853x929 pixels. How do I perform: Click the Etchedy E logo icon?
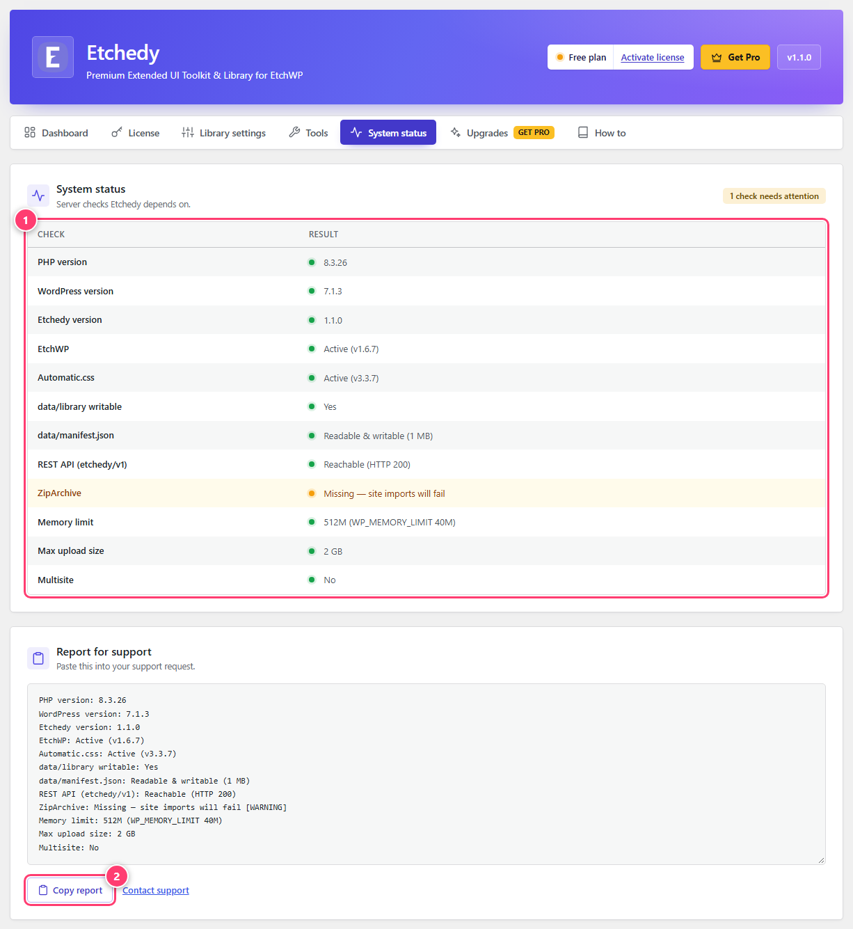tap(53, 57)
